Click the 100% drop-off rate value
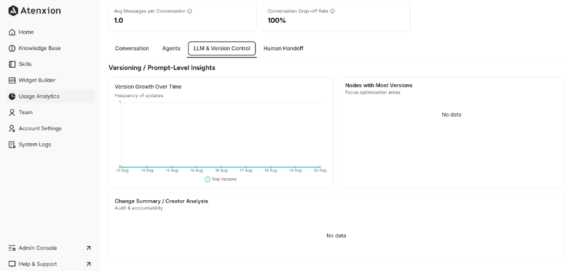The image size is (571, 271). coord(277,20)
